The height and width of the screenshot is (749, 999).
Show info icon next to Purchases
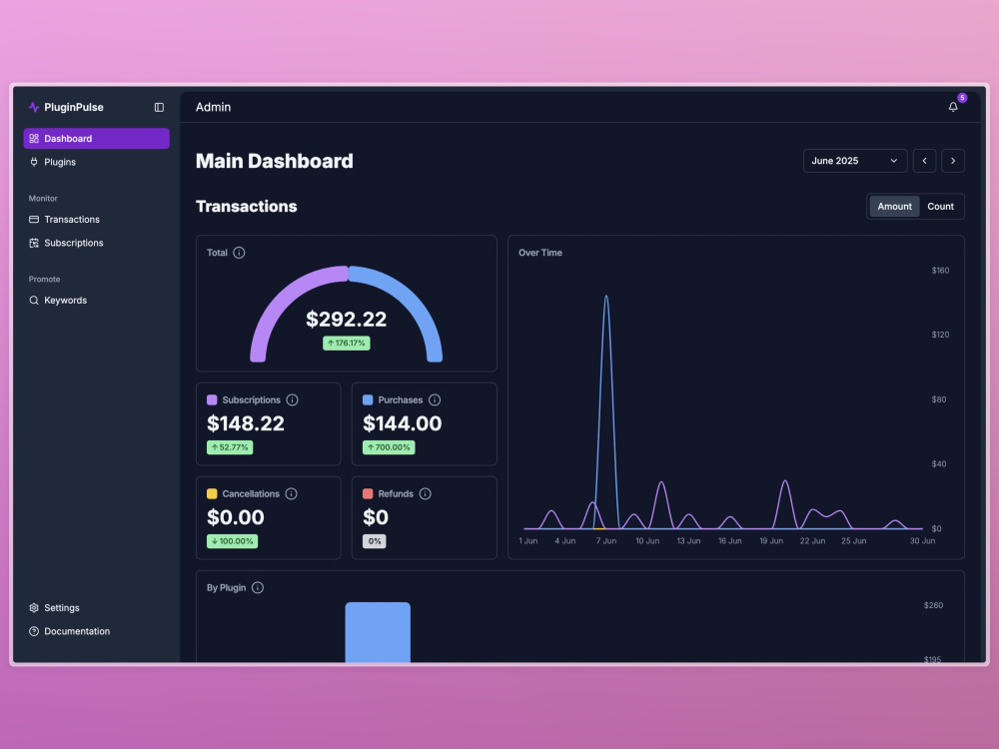(x=435, y=400)
